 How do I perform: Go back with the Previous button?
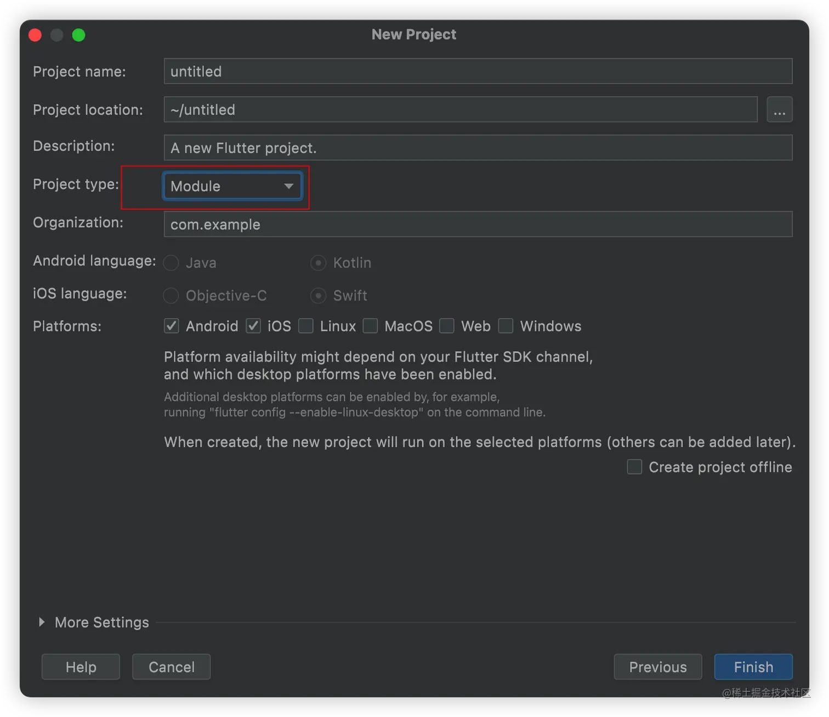click(x=657, y=667)
